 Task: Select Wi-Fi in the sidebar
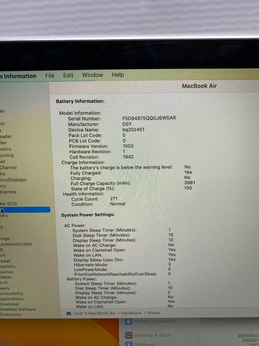4,283
